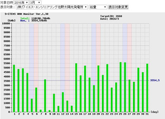Screen dimensions: 165x119
Task: Select the green bar for day 15
Action: tap(76, 87)
